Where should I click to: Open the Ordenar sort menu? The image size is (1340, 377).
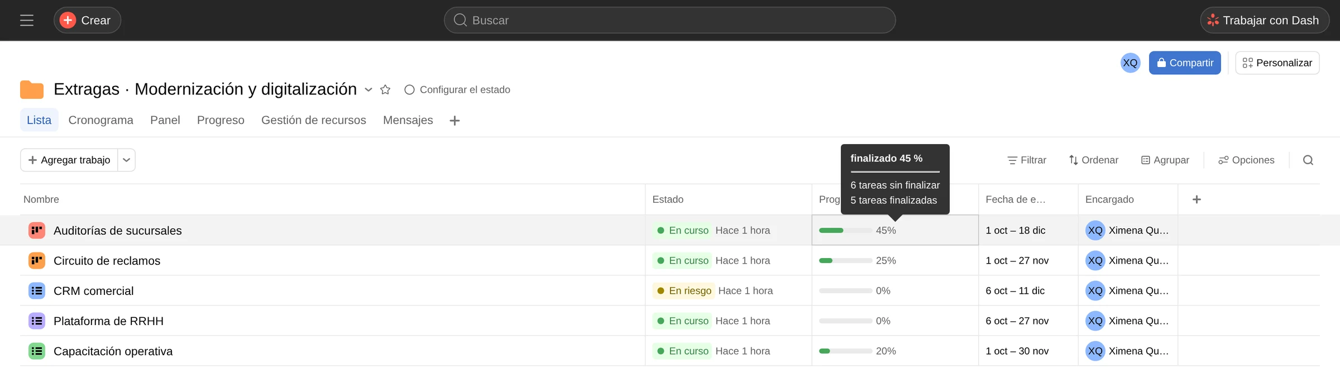[1094, 160]
